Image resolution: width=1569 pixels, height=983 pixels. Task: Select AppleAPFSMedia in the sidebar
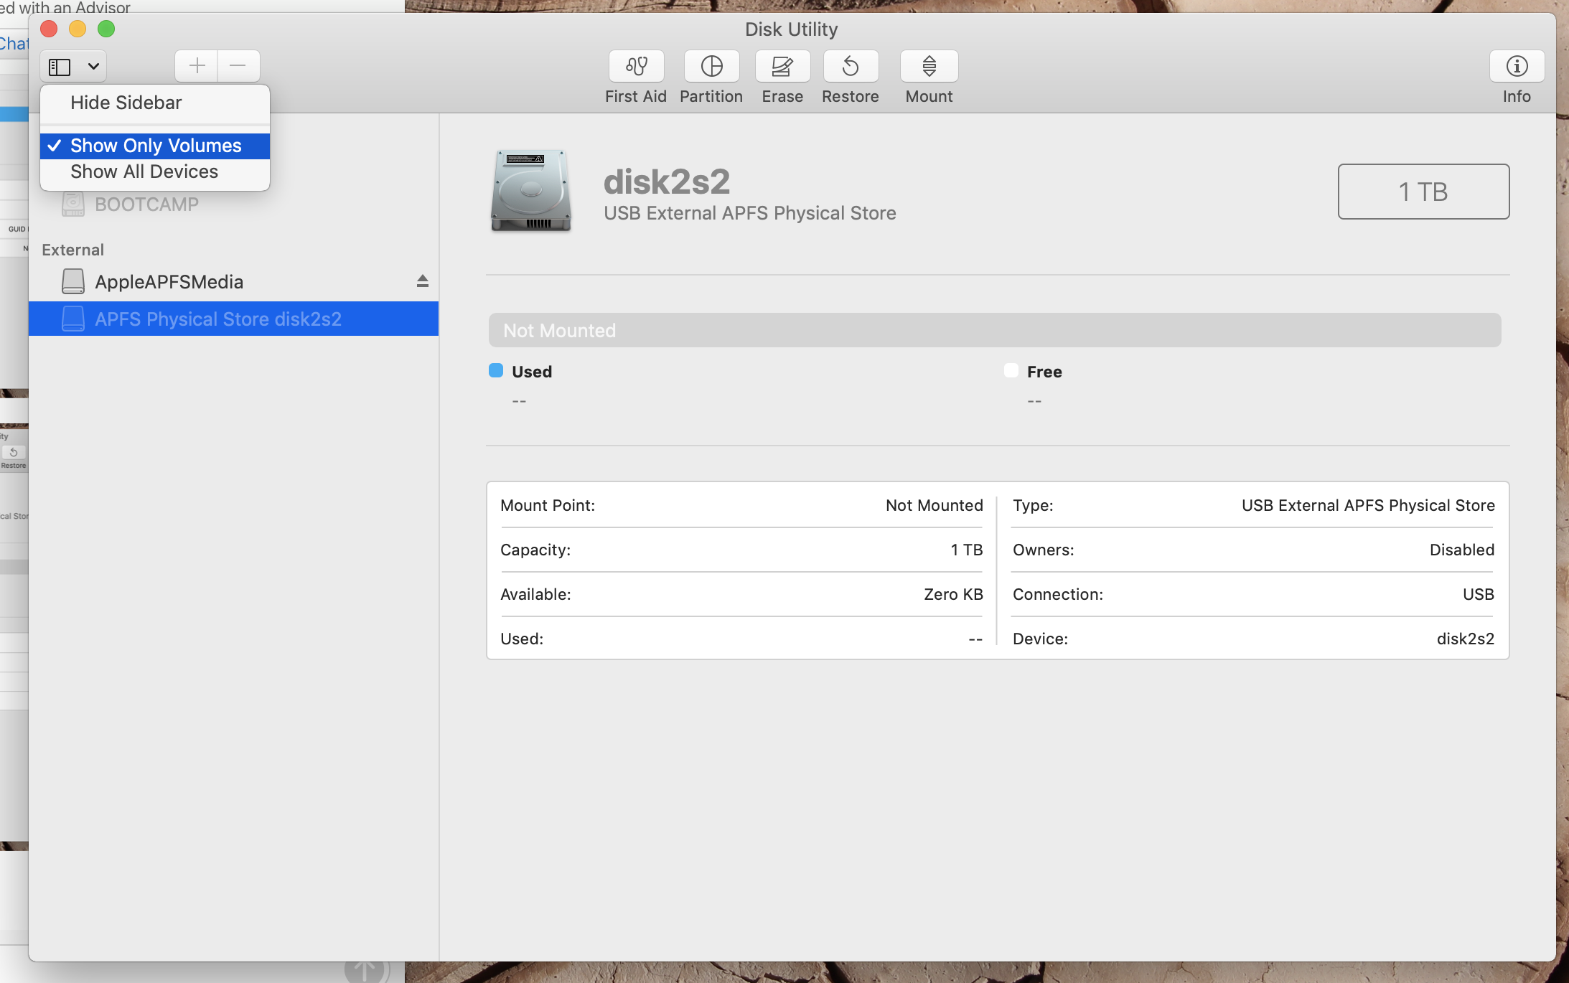point(169,282)
